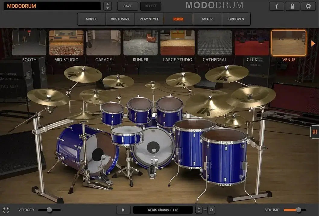Image resolution: width=319 pixels, height=216 pixels.
Task: Click the lock icon in the top bar
Action: pyautogui.click(x=292, y=6)
